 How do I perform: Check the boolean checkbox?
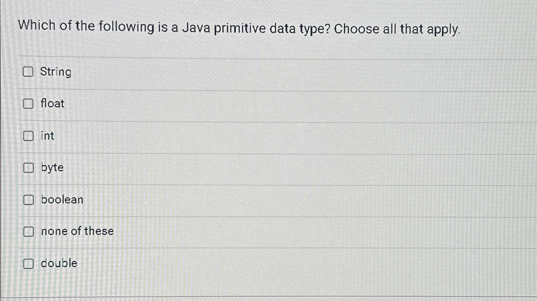pyautogui.click(x=29, y=200)
